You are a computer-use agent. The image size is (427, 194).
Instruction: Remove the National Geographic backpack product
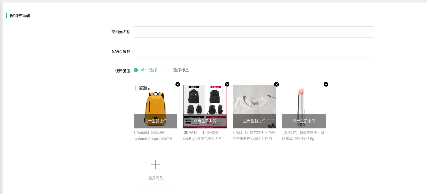pyautogui.click(x=178, y=84)
